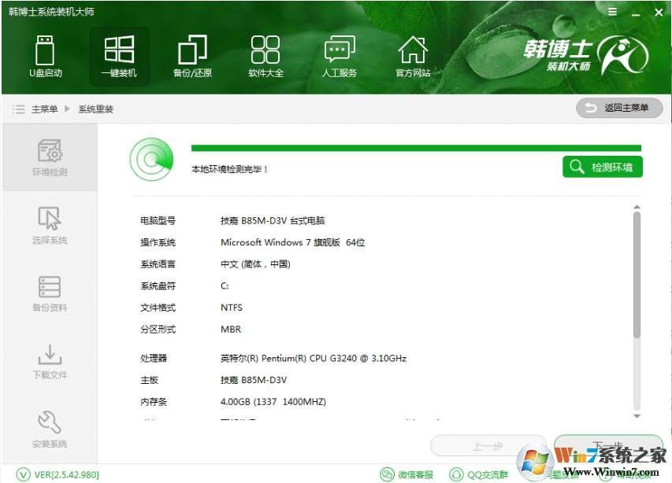Select the 安装系统 sidebar step
Screen dimensions: 672x483
[x=49, y=429]
